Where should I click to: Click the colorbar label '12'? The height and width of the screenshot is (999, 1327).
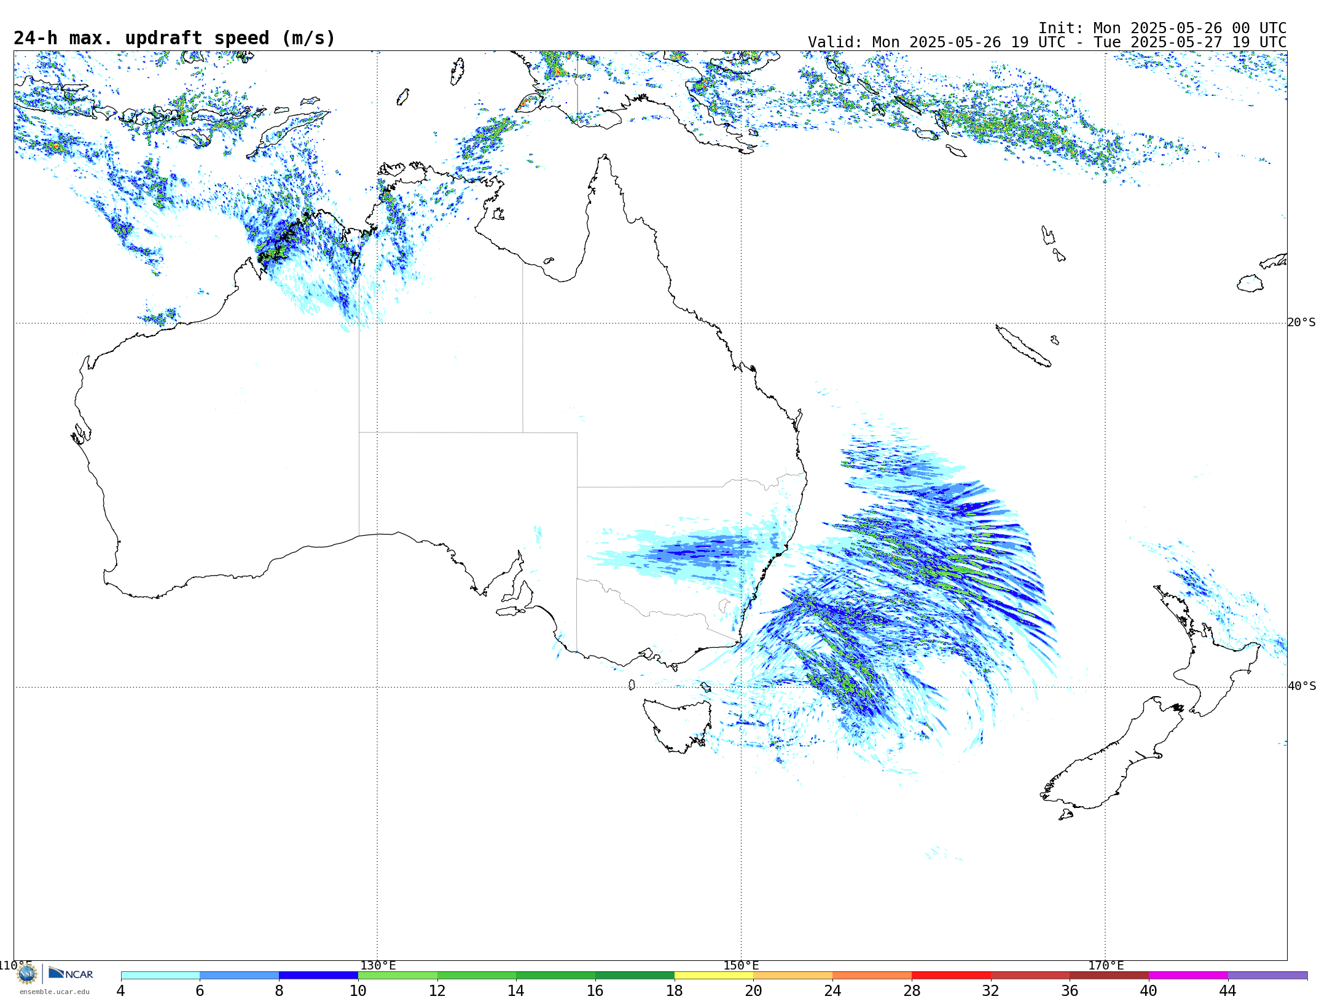[x=437, y=990]
